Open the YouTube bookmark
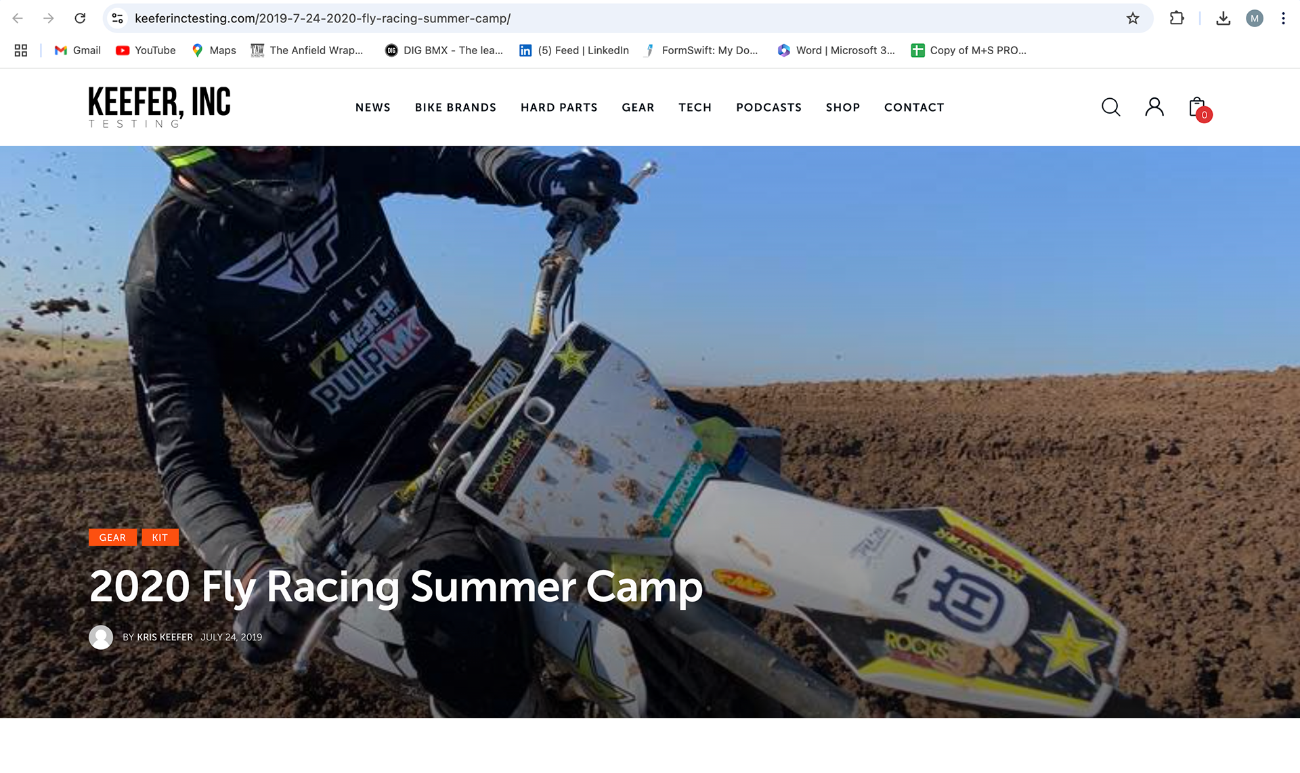This screenshot has width=1300, height=773. pos(146,50)
